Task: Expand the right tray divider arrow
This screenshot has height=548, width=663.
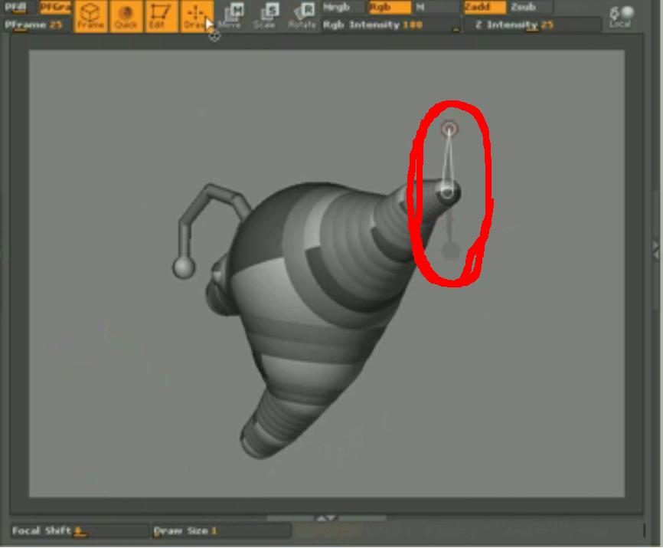Action: [656, 247]
